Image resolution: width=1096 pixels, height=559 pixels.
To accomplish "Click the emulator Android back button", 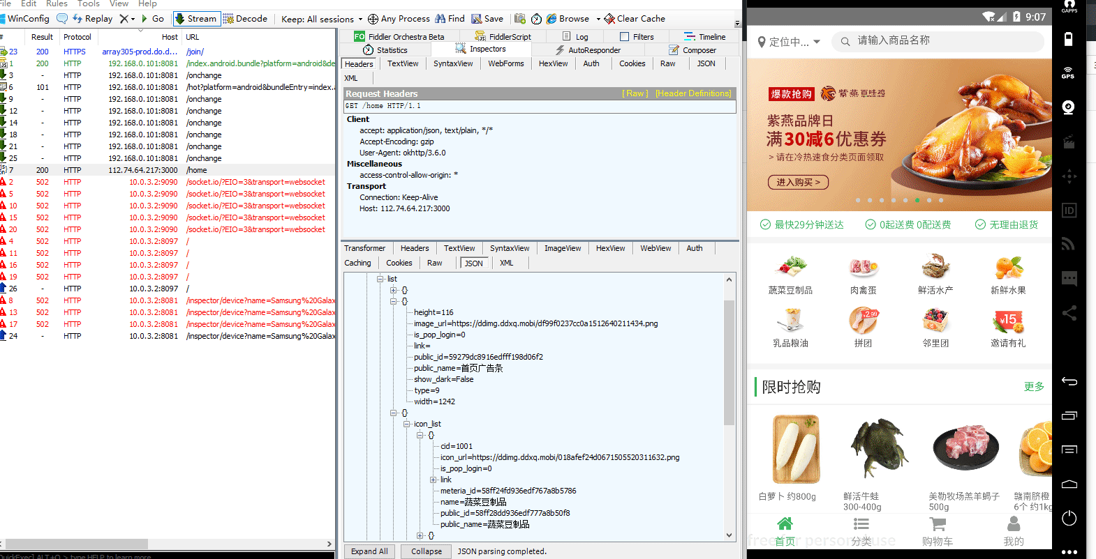I will point(1069,381).
